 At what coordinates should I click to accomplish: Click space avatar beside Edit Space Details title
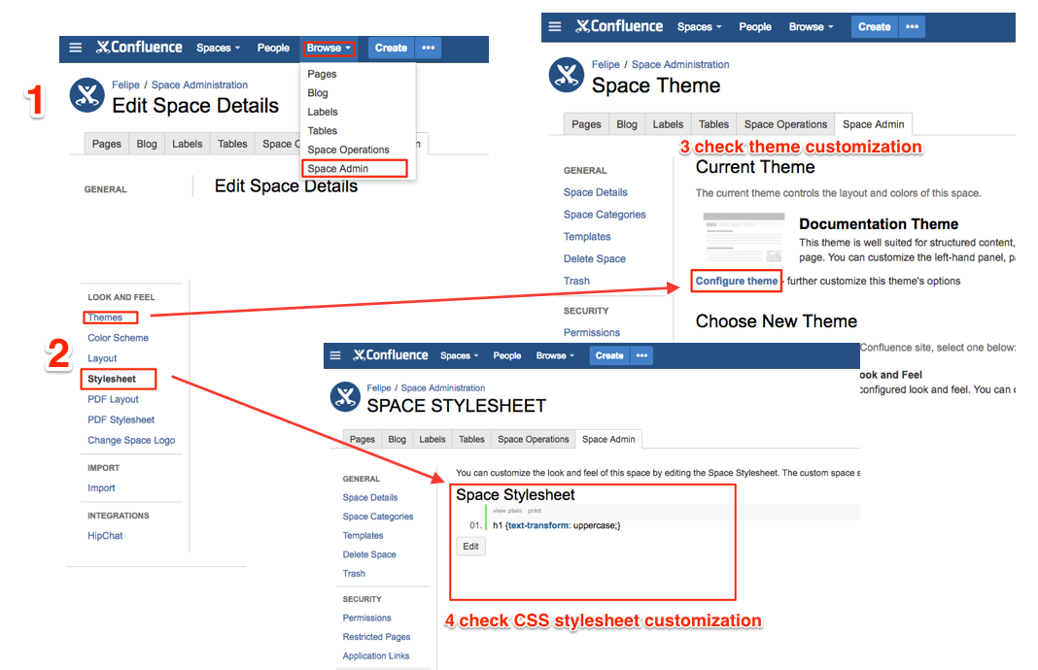click(x=87, y=95)
